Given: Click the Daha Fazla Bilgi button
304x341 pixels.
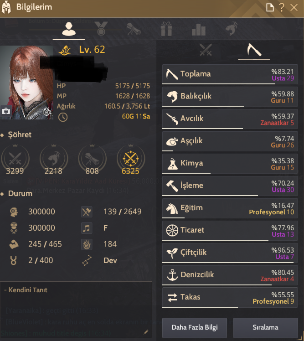Looking at the screenshot, I should [x=195, y=327].
